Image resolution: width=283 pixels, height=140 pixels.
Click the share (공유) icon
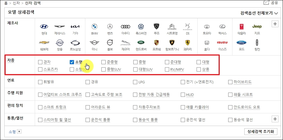coord(266,3)
